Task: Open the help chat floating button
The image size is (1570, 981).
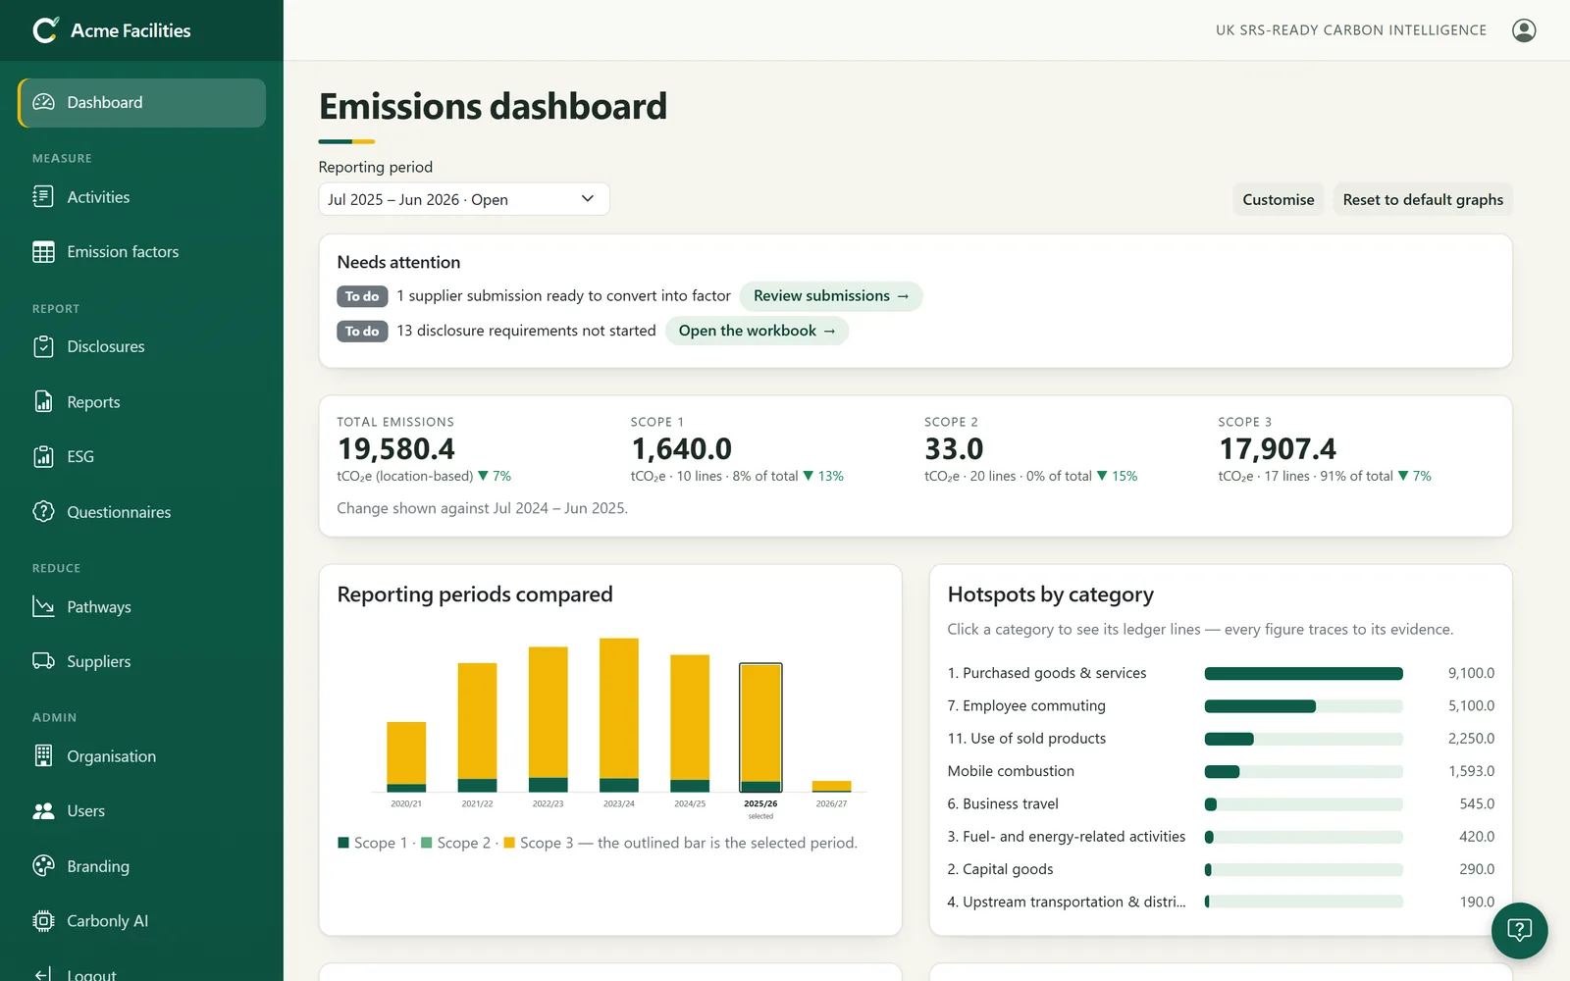Action: pos(1519,930)
